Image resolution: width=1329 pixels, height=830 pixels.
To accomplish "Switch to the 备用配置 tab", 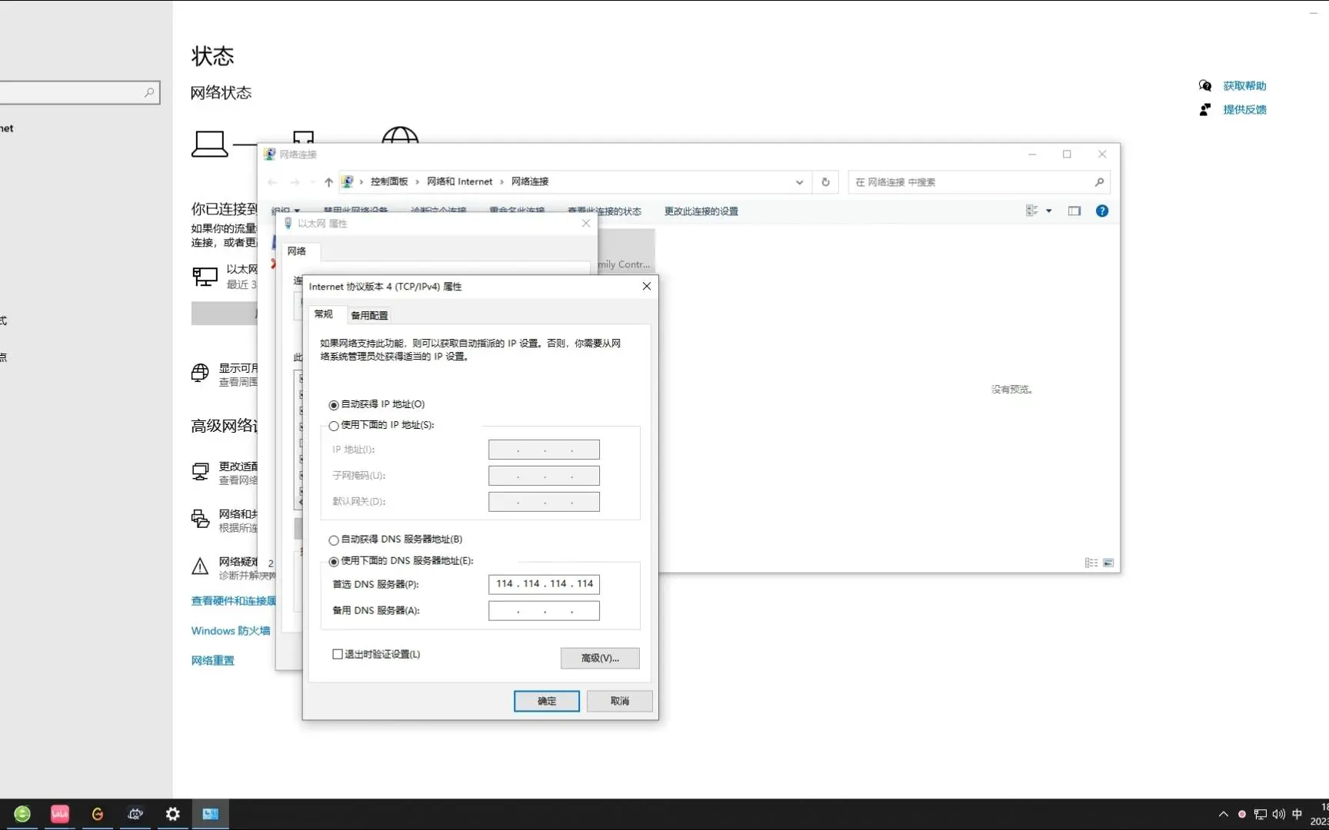I will click(x=369, y=315).
